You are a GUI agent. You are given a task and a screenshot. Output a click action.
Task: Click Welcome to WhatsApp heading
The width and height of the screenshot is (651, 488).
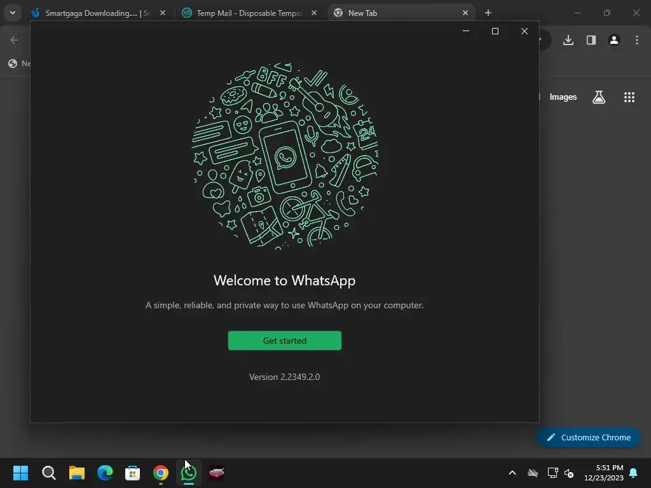pos(284,280)
